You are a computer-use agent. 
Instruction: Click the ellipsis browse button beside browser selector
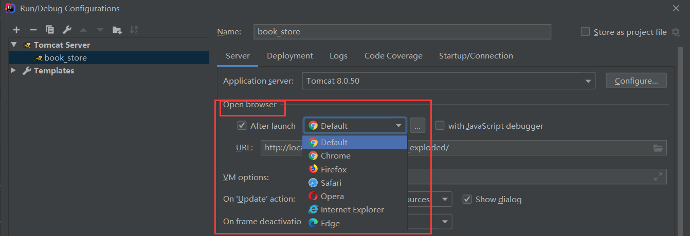pos(417,125)
